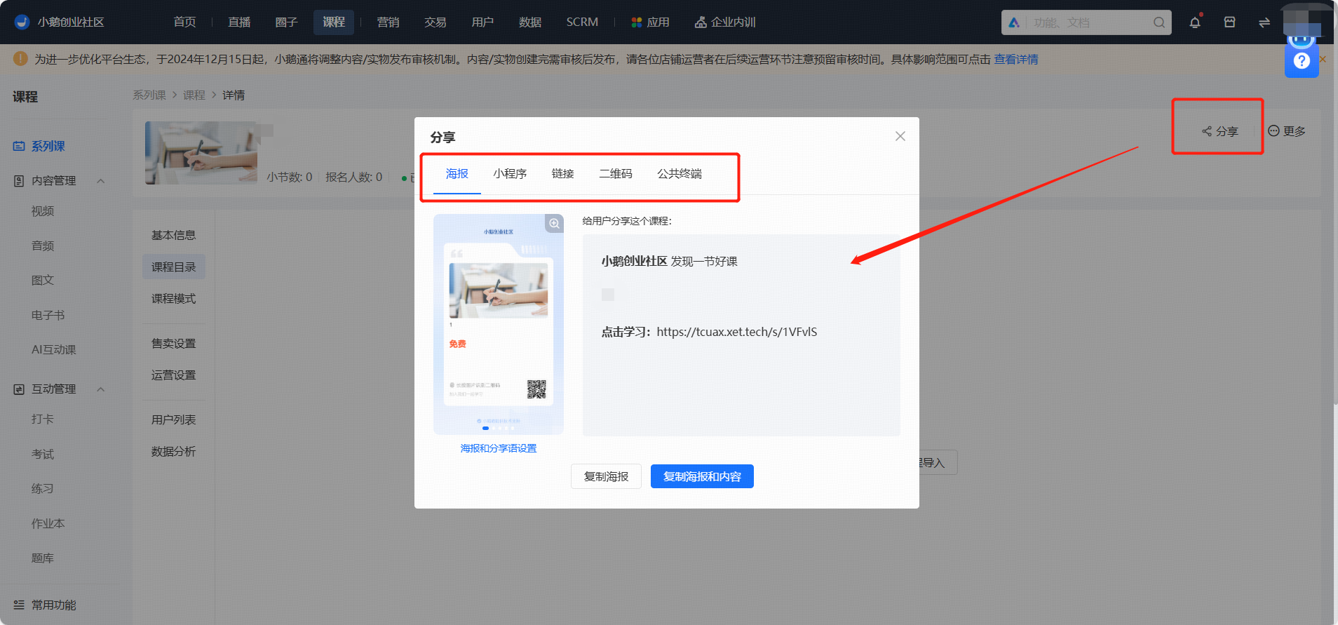
Task: Click the 查看详情 link in notice
Action: [1016, 60]
